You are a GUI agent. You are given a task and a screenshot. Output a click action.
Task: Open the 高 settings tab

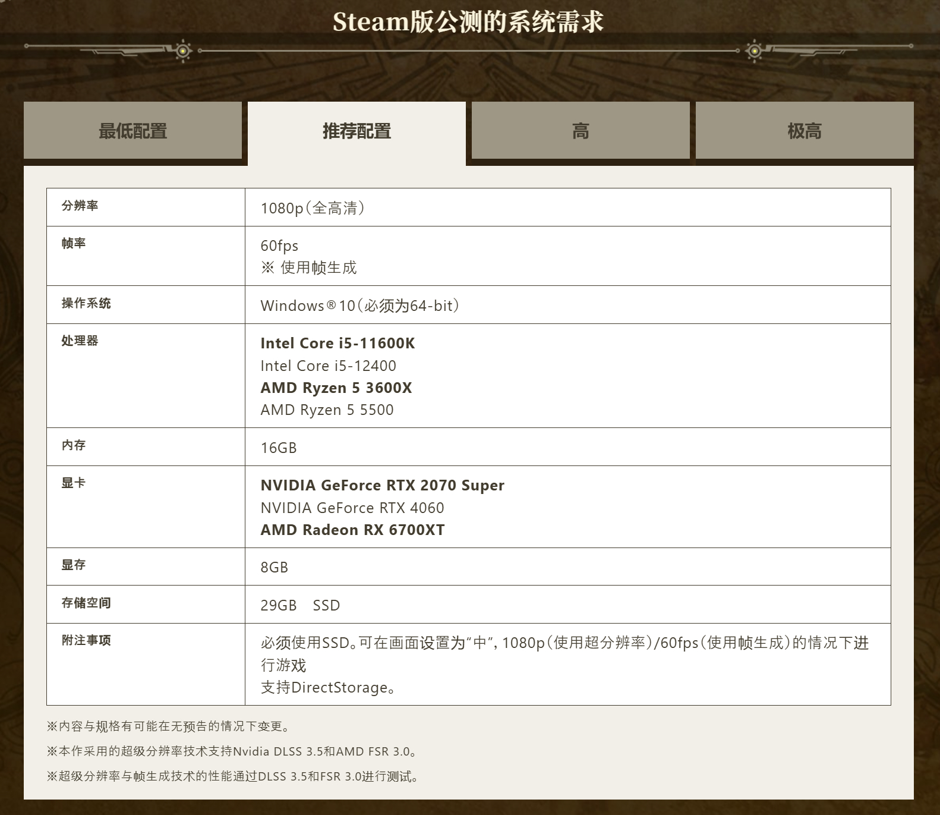581,130
